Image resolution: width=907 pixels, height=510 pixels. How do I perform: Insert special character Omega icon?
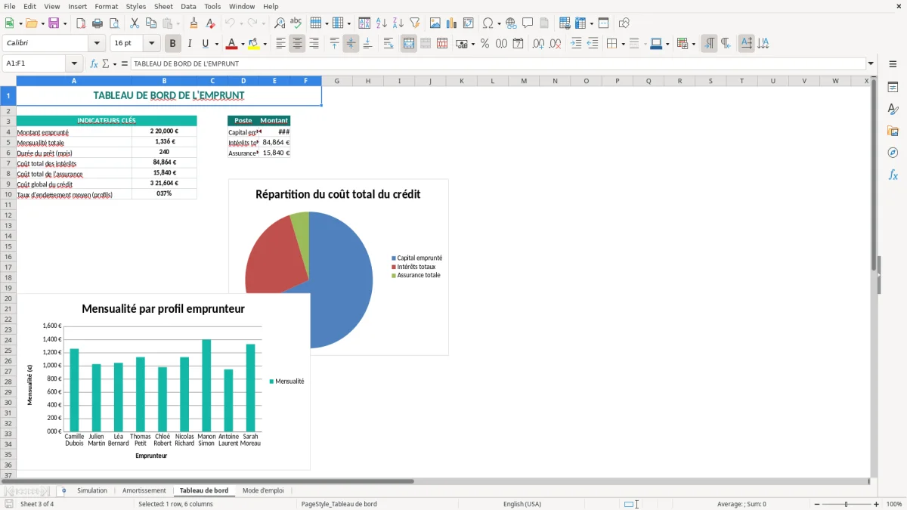click(x=488, y=23)
